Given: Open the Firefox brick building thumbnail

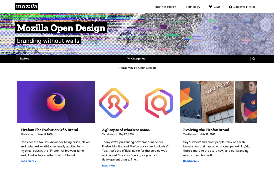Looking at the screenshot, I should 218,102.
